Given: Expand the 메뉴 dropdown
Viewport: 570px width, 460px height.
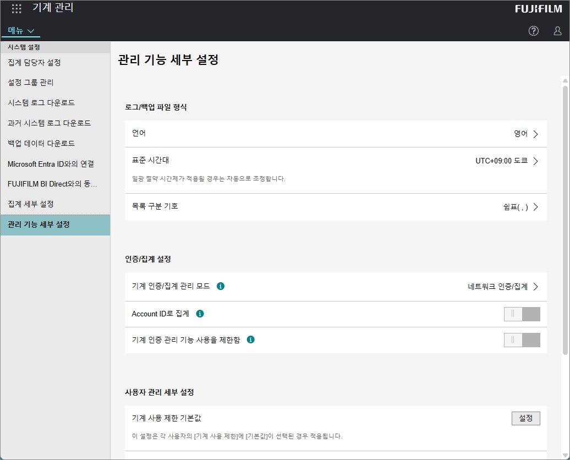Looking at the screenshot, I should [21, 31].
